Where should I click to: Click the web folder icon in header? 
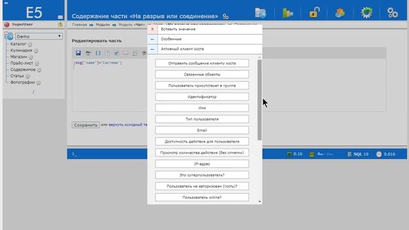(x=260, y=13)
